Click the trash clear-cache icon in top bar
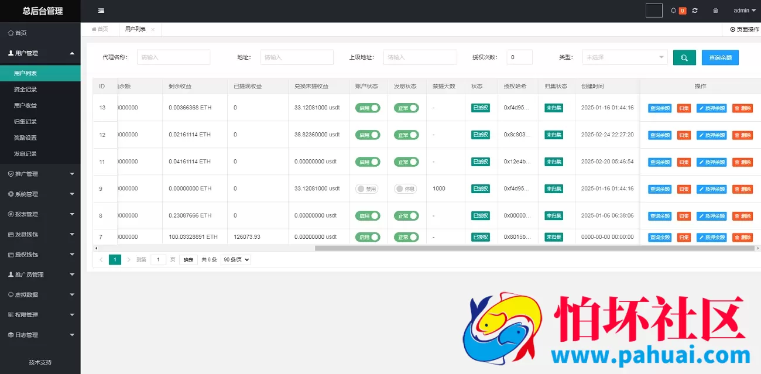Screen dimensions: 761x374 tap(715, 11)
